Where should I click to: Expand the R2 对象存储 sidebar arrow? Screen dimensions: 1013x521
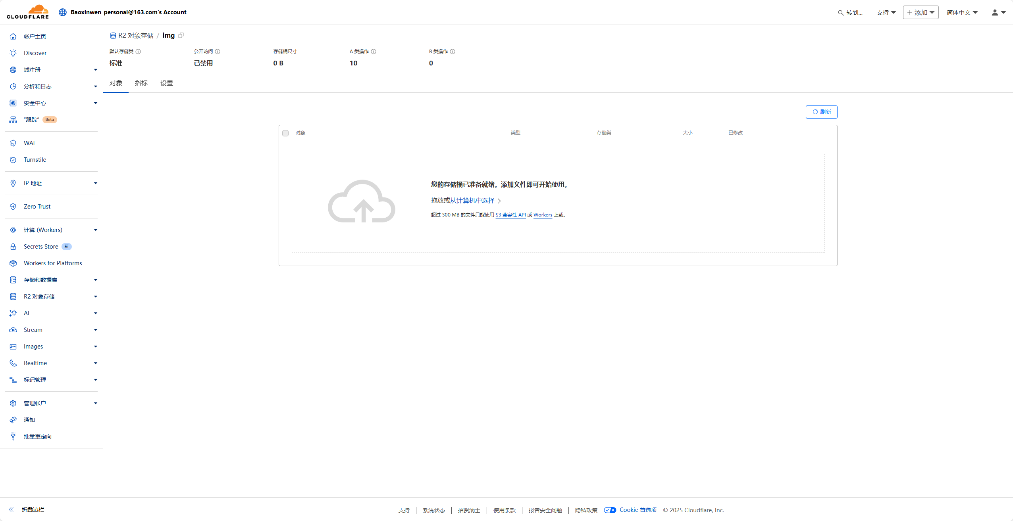(x=96, y=297)
